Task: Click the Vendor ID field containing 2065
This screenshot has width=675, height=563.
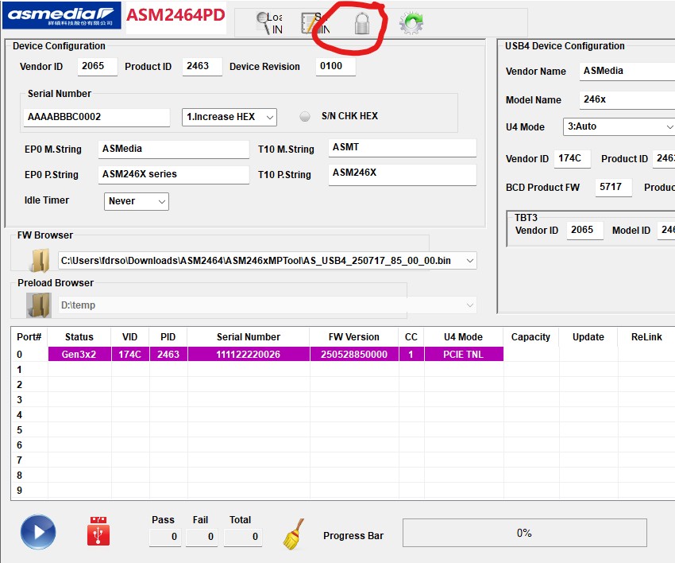Action: coord(98,67)
